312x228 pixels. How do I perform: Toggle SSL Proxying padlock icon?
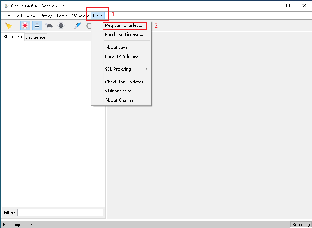(37, 25)
